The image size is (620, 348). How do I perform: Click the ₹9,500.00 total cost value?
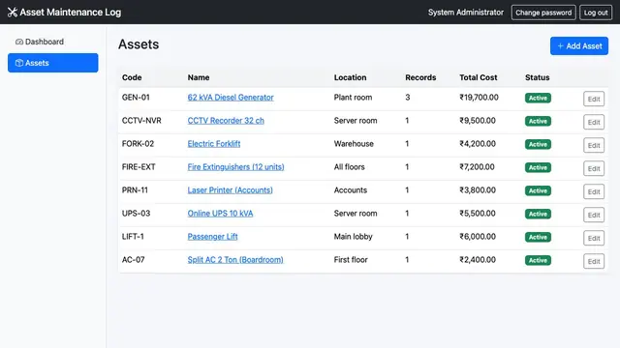point(478,121)
